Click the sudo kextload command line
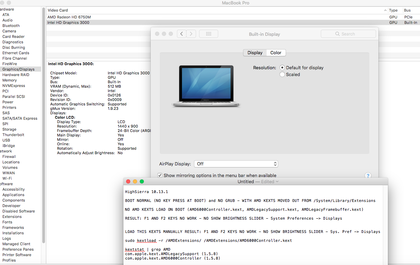The height and width of the screenshot is (265, 420). coord(208,240)
